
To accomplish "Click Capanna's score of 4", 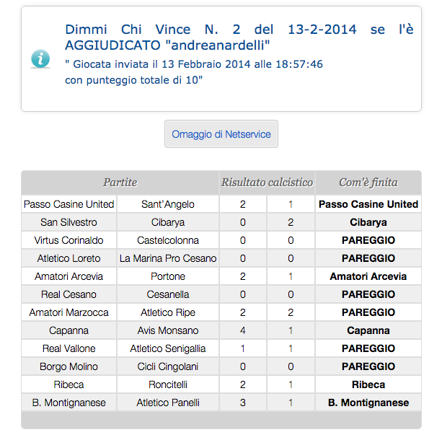I will 242,330.
